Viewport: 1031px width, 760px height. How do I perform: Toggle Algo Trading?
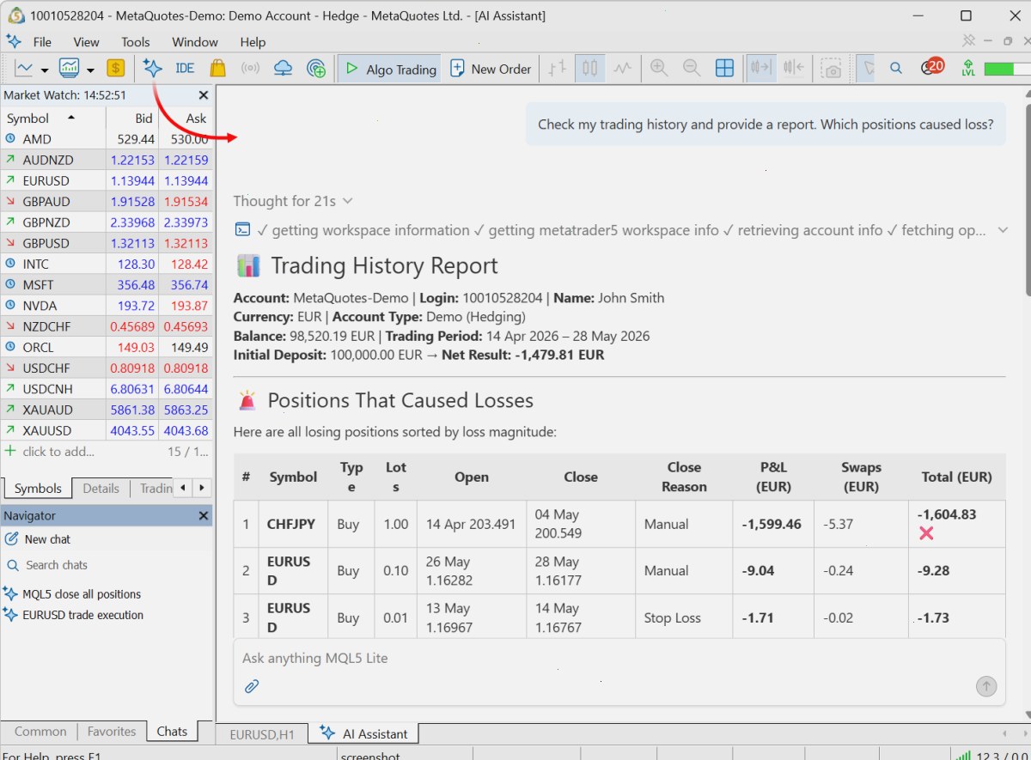click(390, 69)
